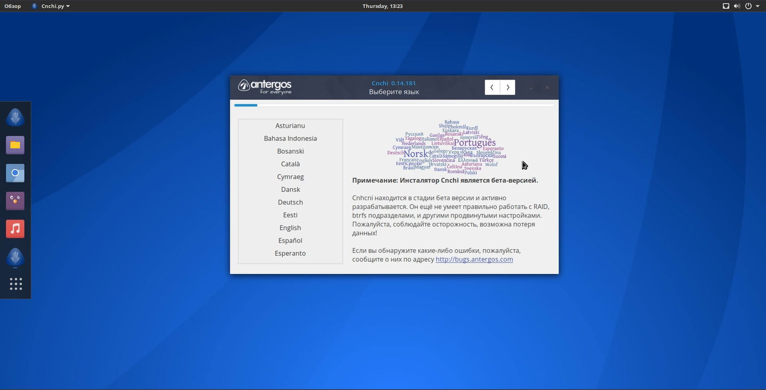Expand the system menu dropdown arrow
Image resolution: width=766 pixels, height=390 pixels.
[x=757, y=6]
